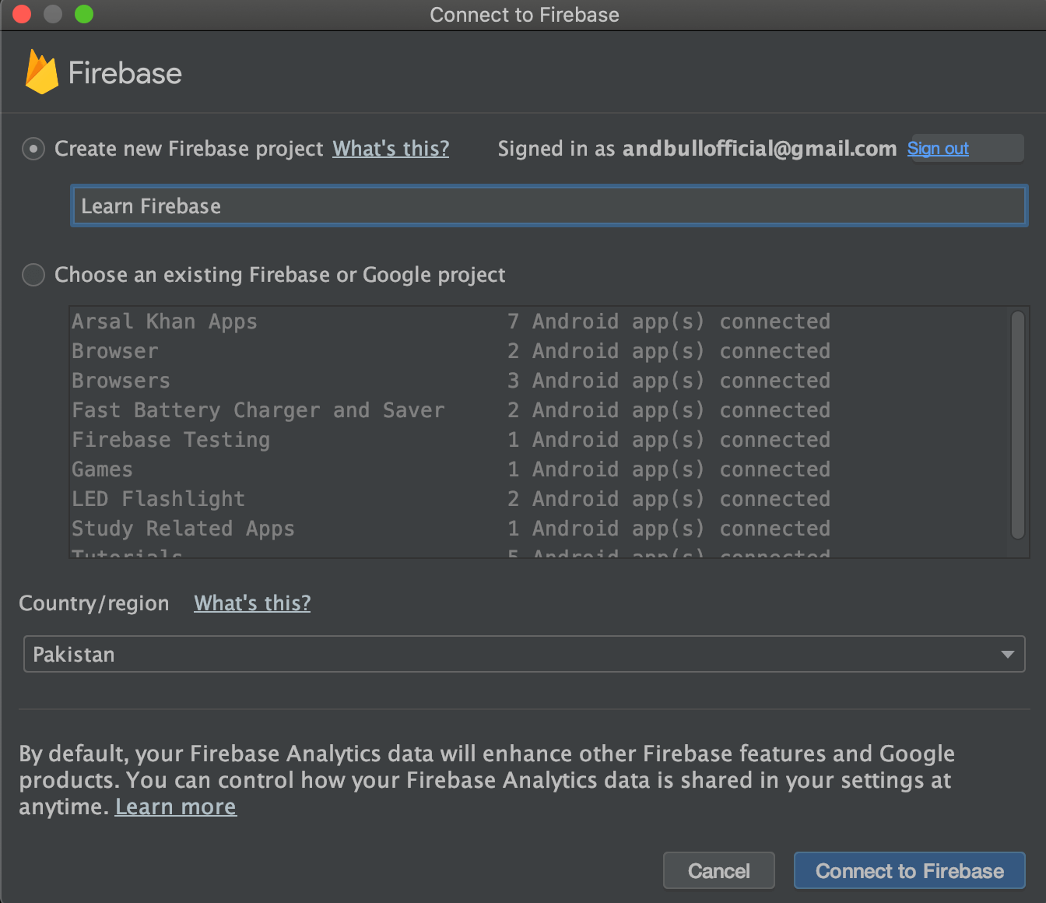Click the Firebase flame logo
The width and height of the screenshot is (1046, 903).
42,71
